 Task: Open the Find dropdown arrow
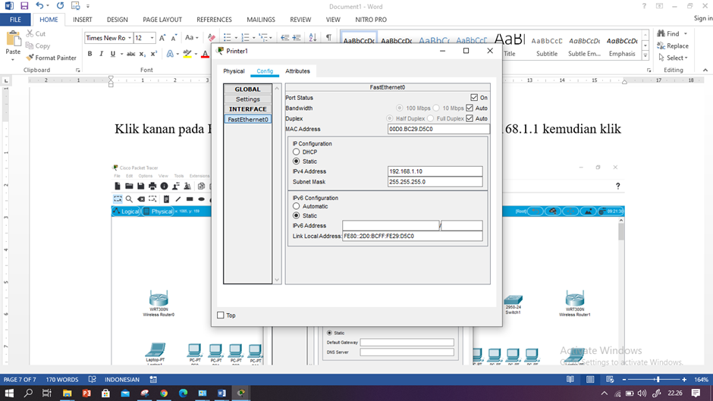click(686, 33)
